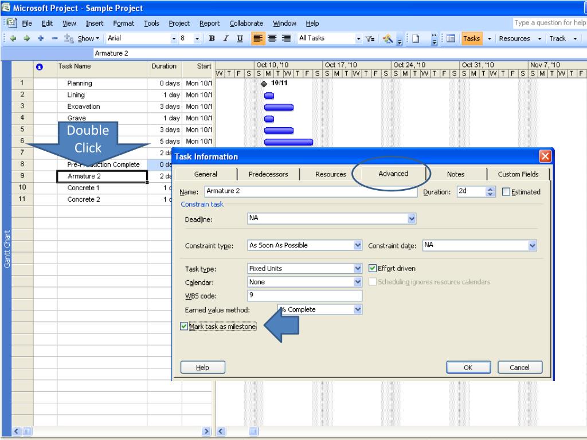Click the Hide Assignments icon beside Show
Viewport: 587px width, 440px height.
69,38
